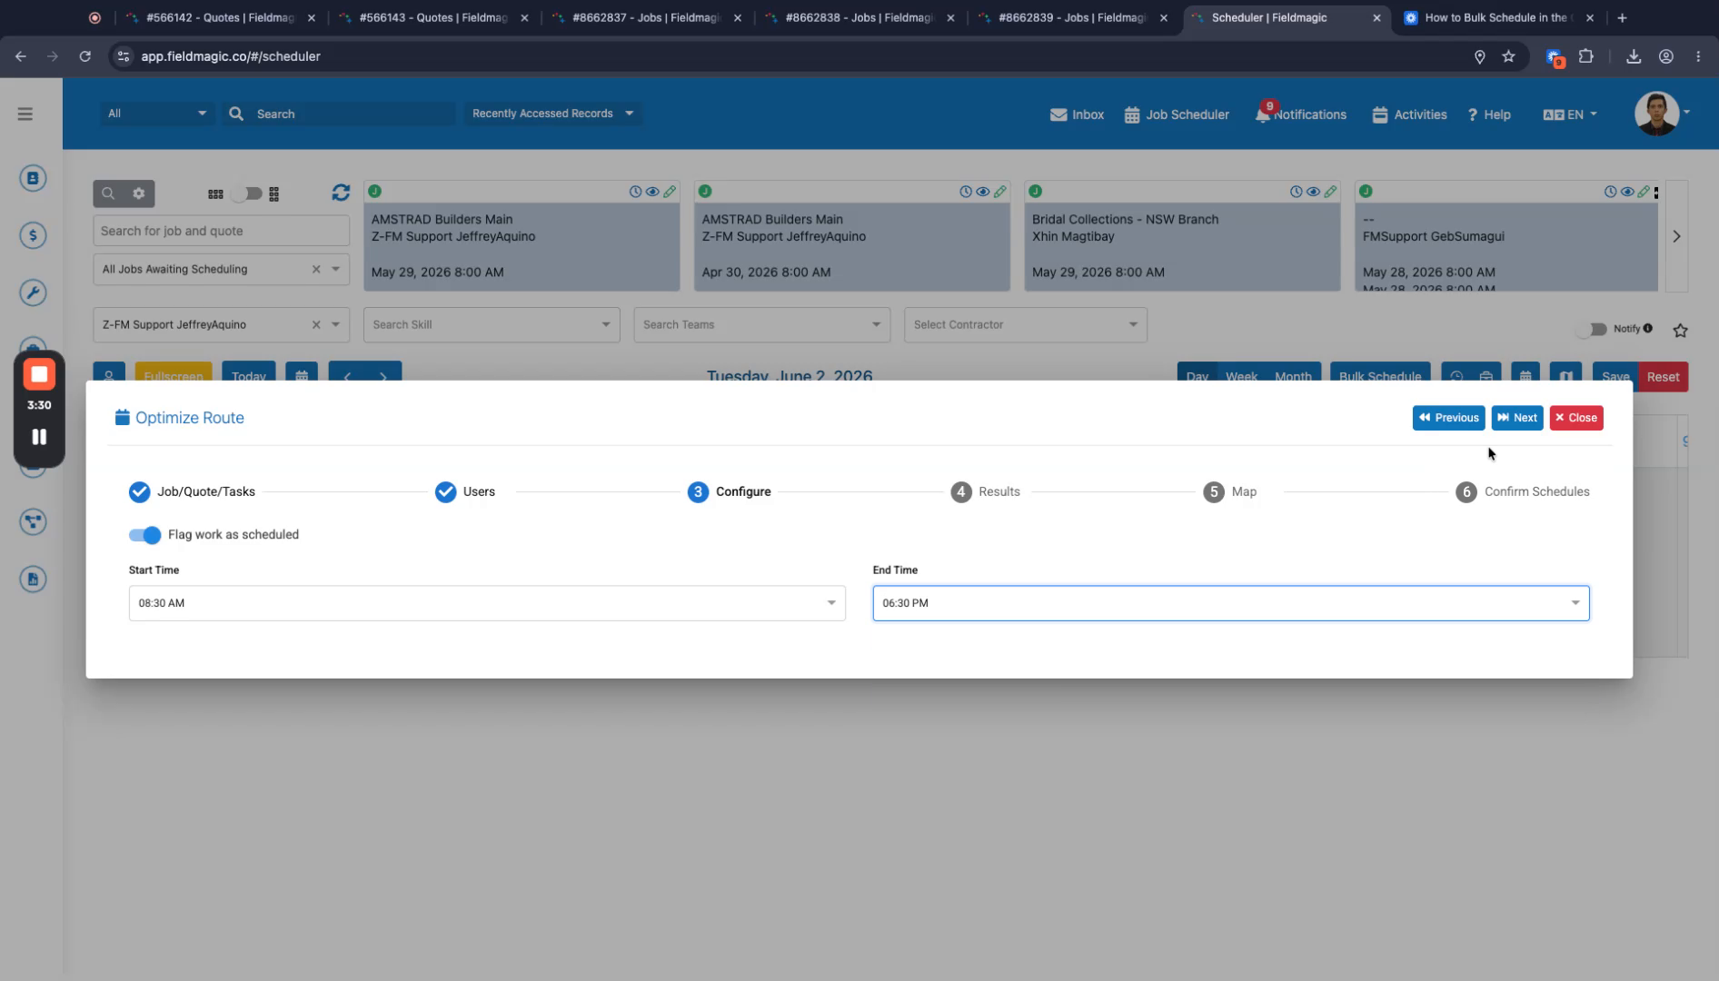This screenshot has height=981, width=1719.
Task: Open the Search Skill dropdown
Action: pos(492,324)
